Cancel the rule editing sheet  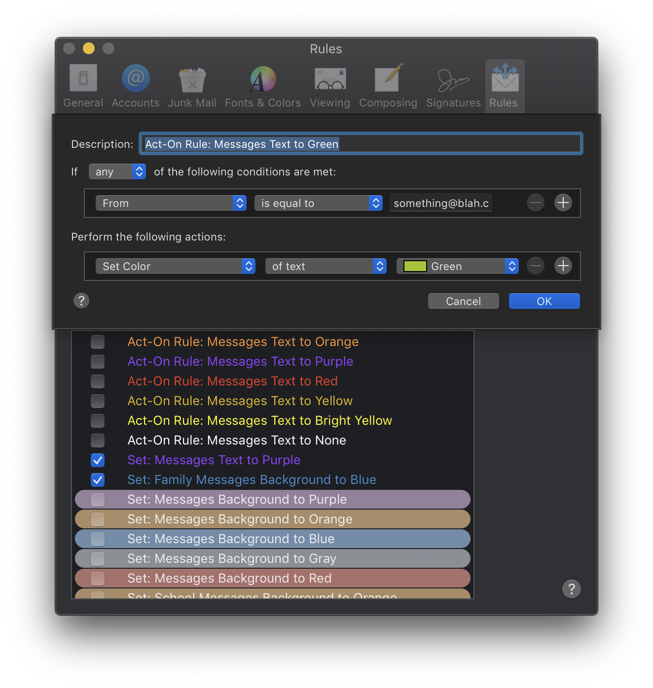coord(464,301)
